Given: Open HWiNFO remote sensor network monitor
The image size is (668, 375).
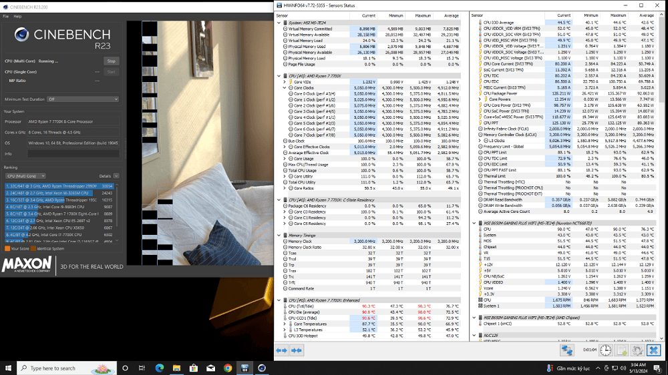Looking at the screenshot, I should pos(566,350).
